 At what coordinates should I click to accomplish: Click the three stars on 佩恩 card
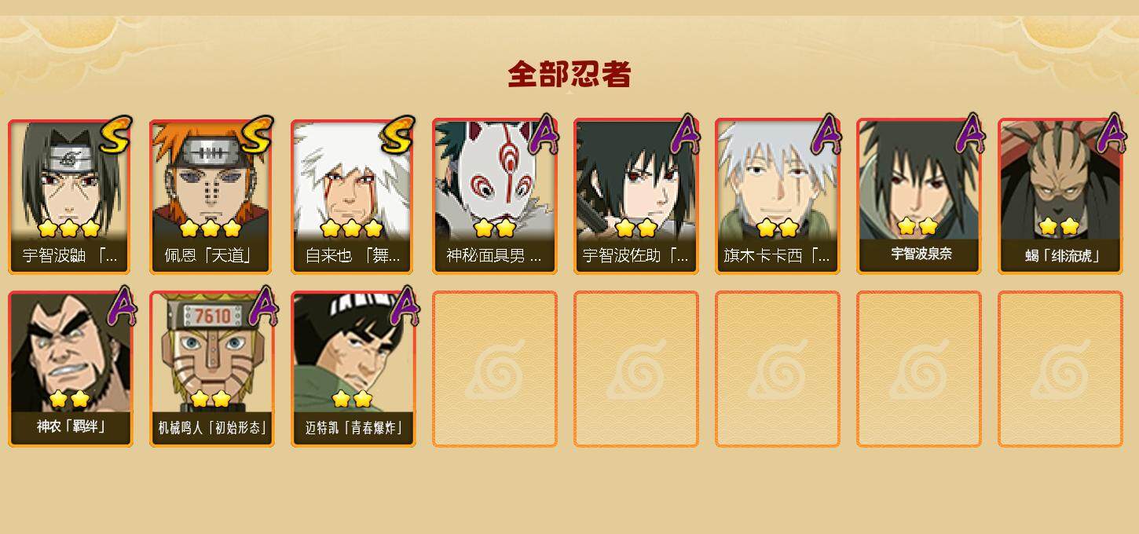tap(210, 229)
